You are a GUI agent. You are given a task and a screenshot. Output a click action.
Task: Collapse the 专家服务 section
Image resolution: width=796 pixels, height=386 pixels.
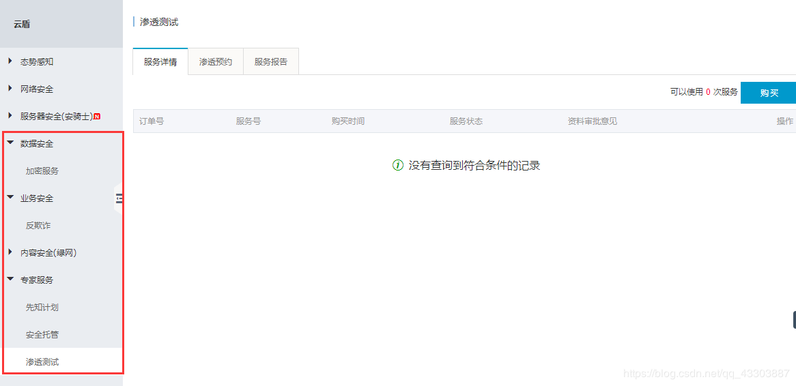pyautogui.click(x=10, y=280)
